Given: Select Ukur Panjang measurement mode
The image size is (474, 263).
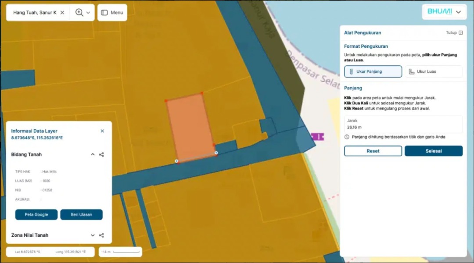Looking at the screenshot, I should click(373, 71).
